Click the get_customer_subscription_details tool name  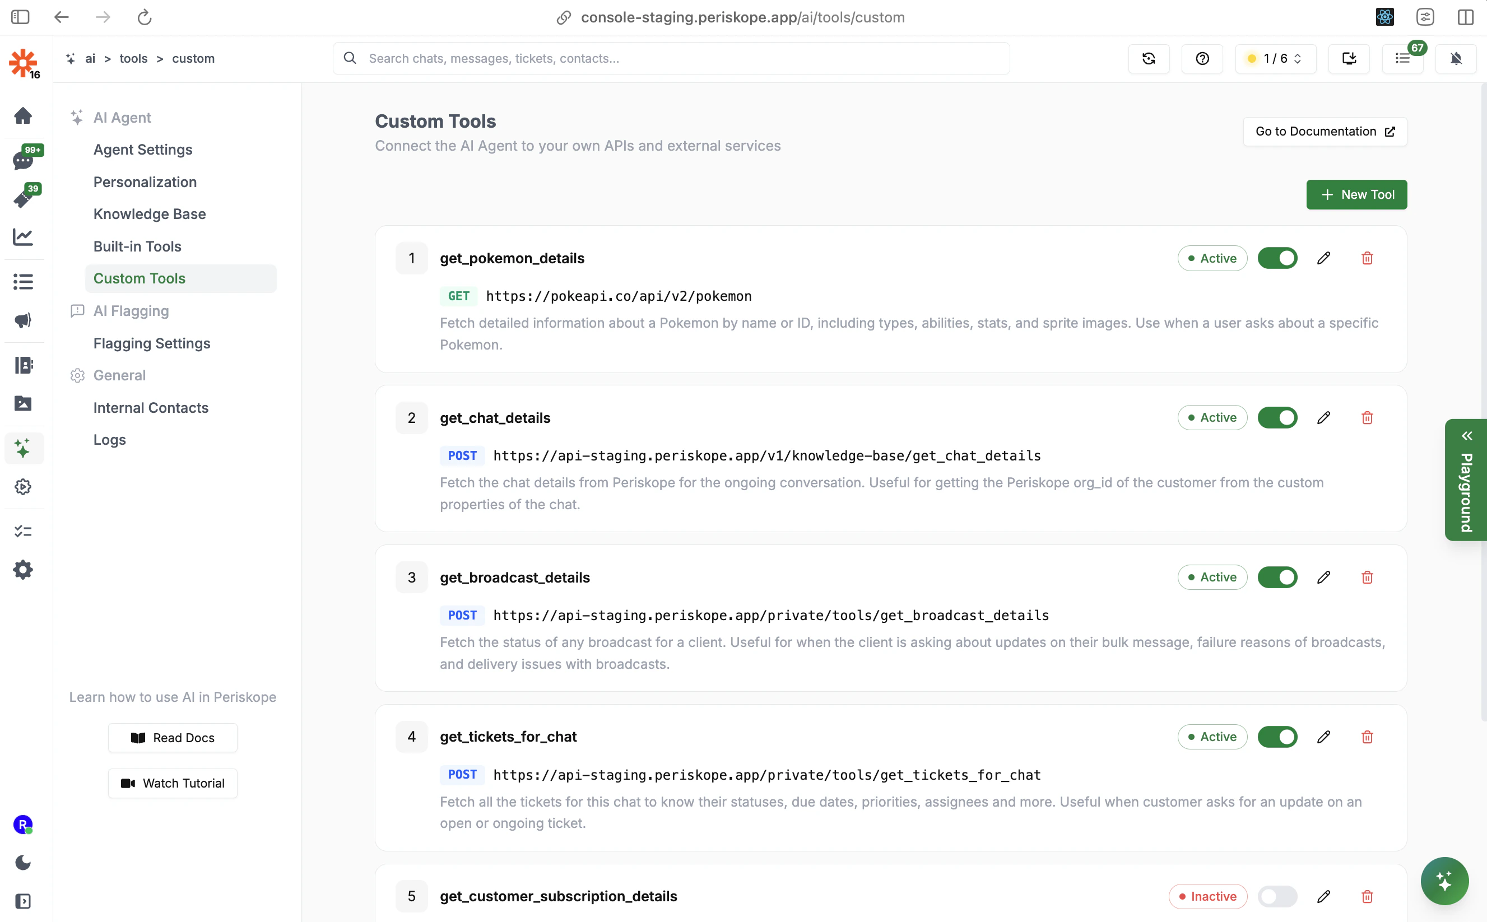558,896
